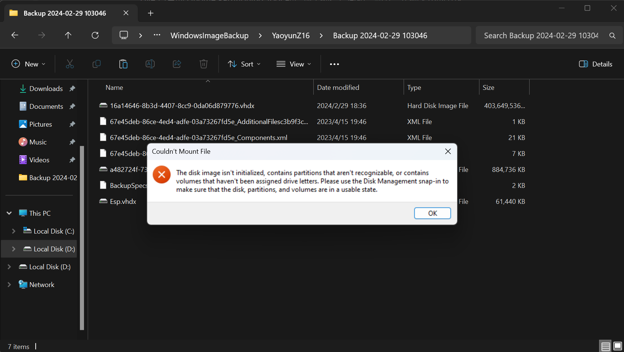Click the Paste clipboard icon
The height and width of the screenshot is (352, 624).
coord(123,64)
